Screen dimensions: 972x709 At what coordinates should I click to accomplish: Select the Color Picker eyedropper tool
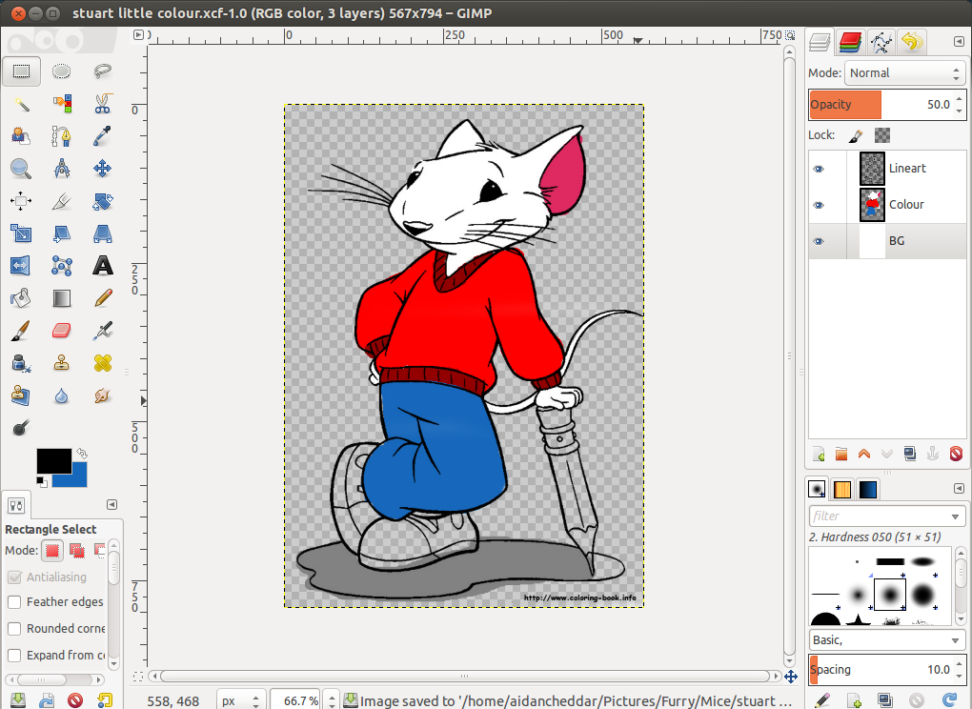pos(102,135)
